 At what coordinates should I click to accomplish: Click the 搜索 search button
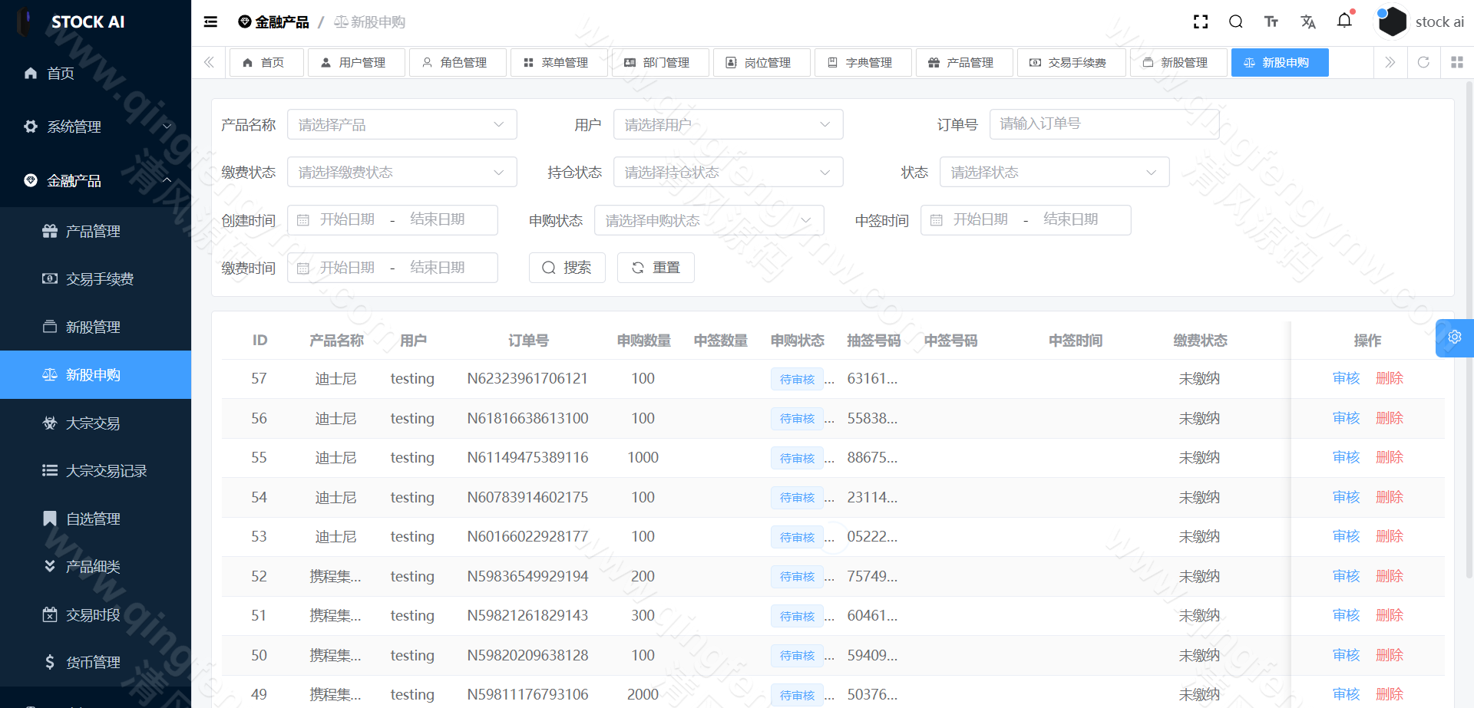pyautogui.click(x=567, y=267)
